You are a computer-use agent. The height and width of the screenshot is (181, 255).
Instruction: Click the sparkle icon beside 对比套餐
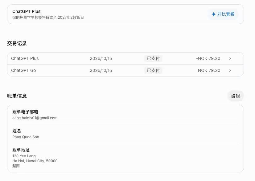(214, 14)
